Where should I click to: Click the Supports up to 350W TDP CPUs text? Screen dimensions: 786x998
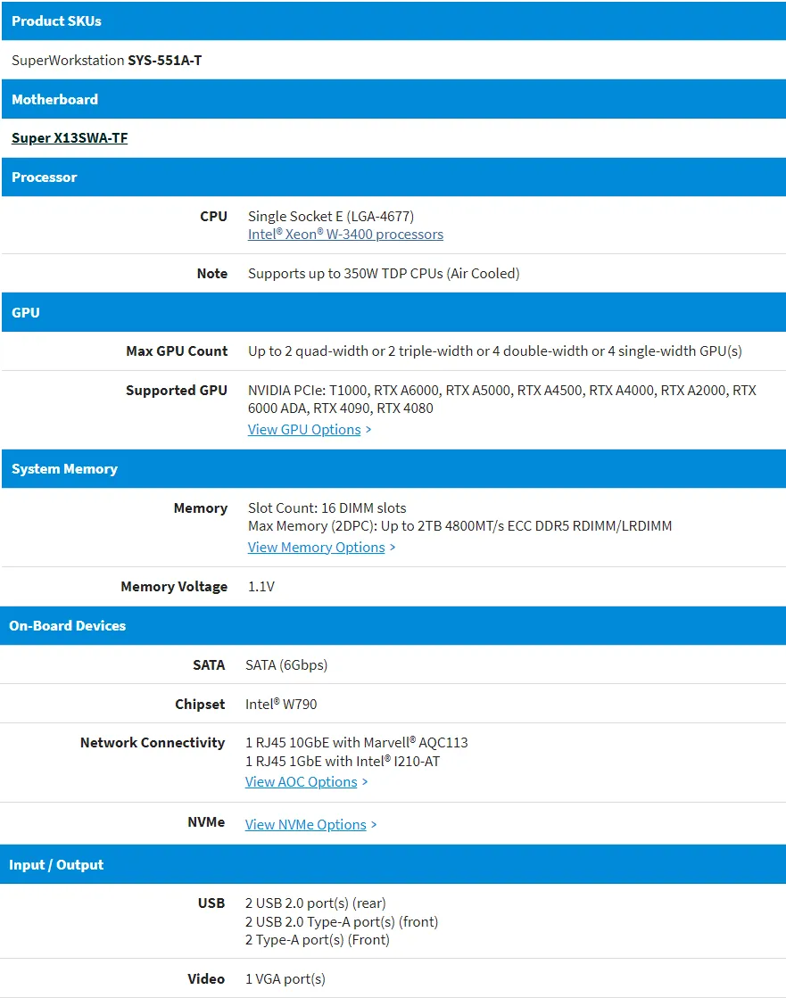tap(384, 274)
